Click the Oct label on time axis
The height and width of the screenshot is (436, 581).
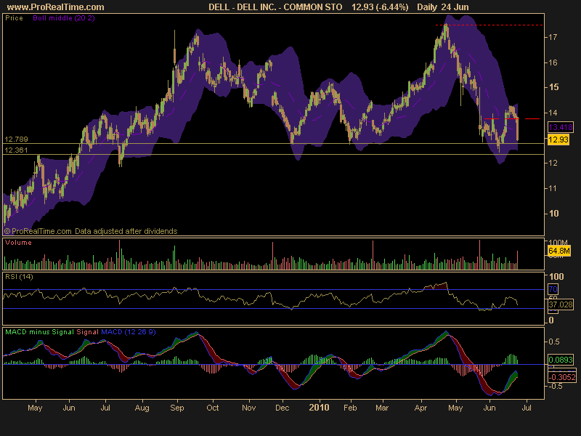pyautogui.click(x=212, y=408)
